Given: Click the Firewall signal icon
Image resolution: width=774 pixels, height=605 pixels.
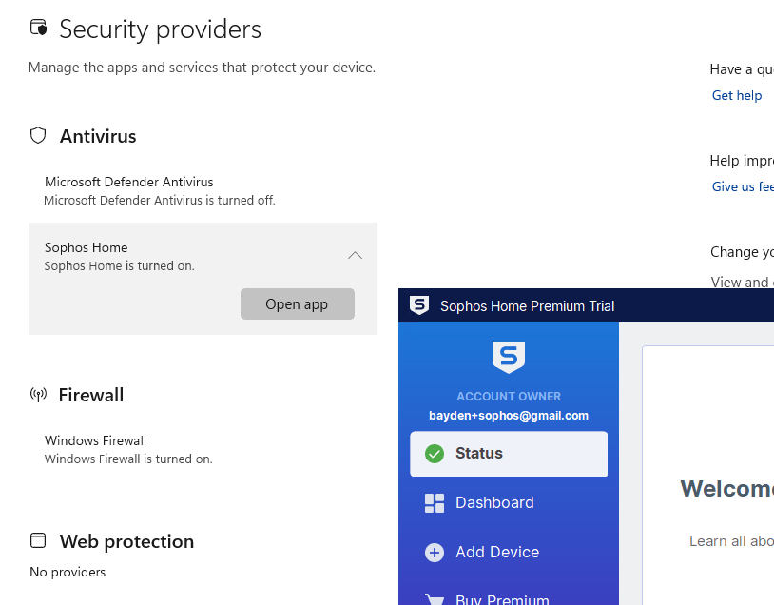Looking at the screenshot, I should [38, 394].
